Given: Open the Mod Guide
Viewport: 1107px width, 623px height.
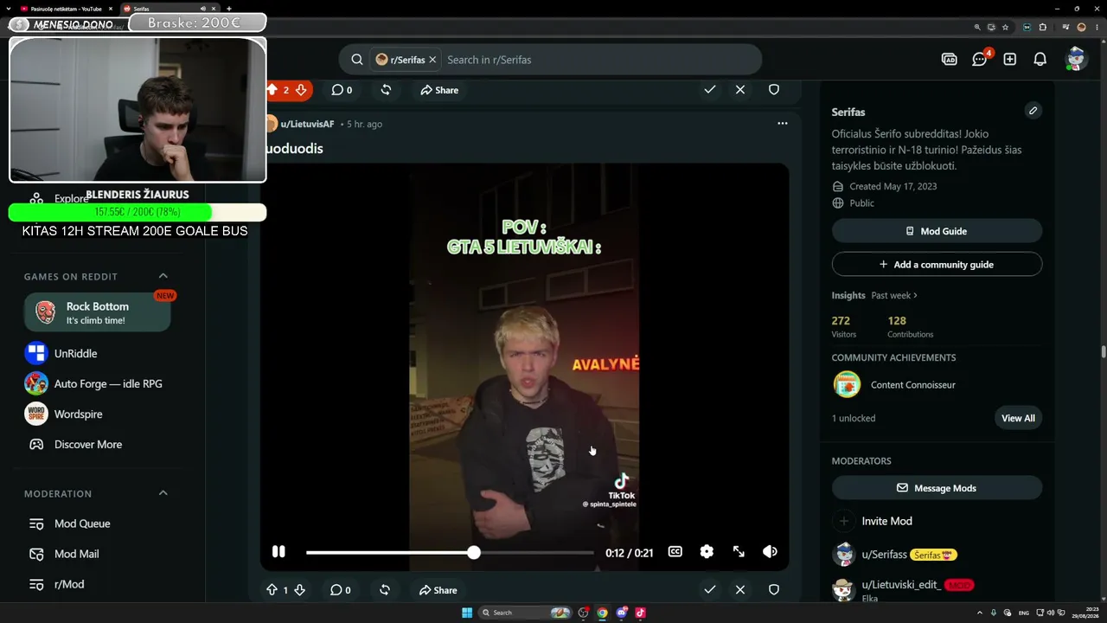Looking at the screenshot, I should (937, 231).
